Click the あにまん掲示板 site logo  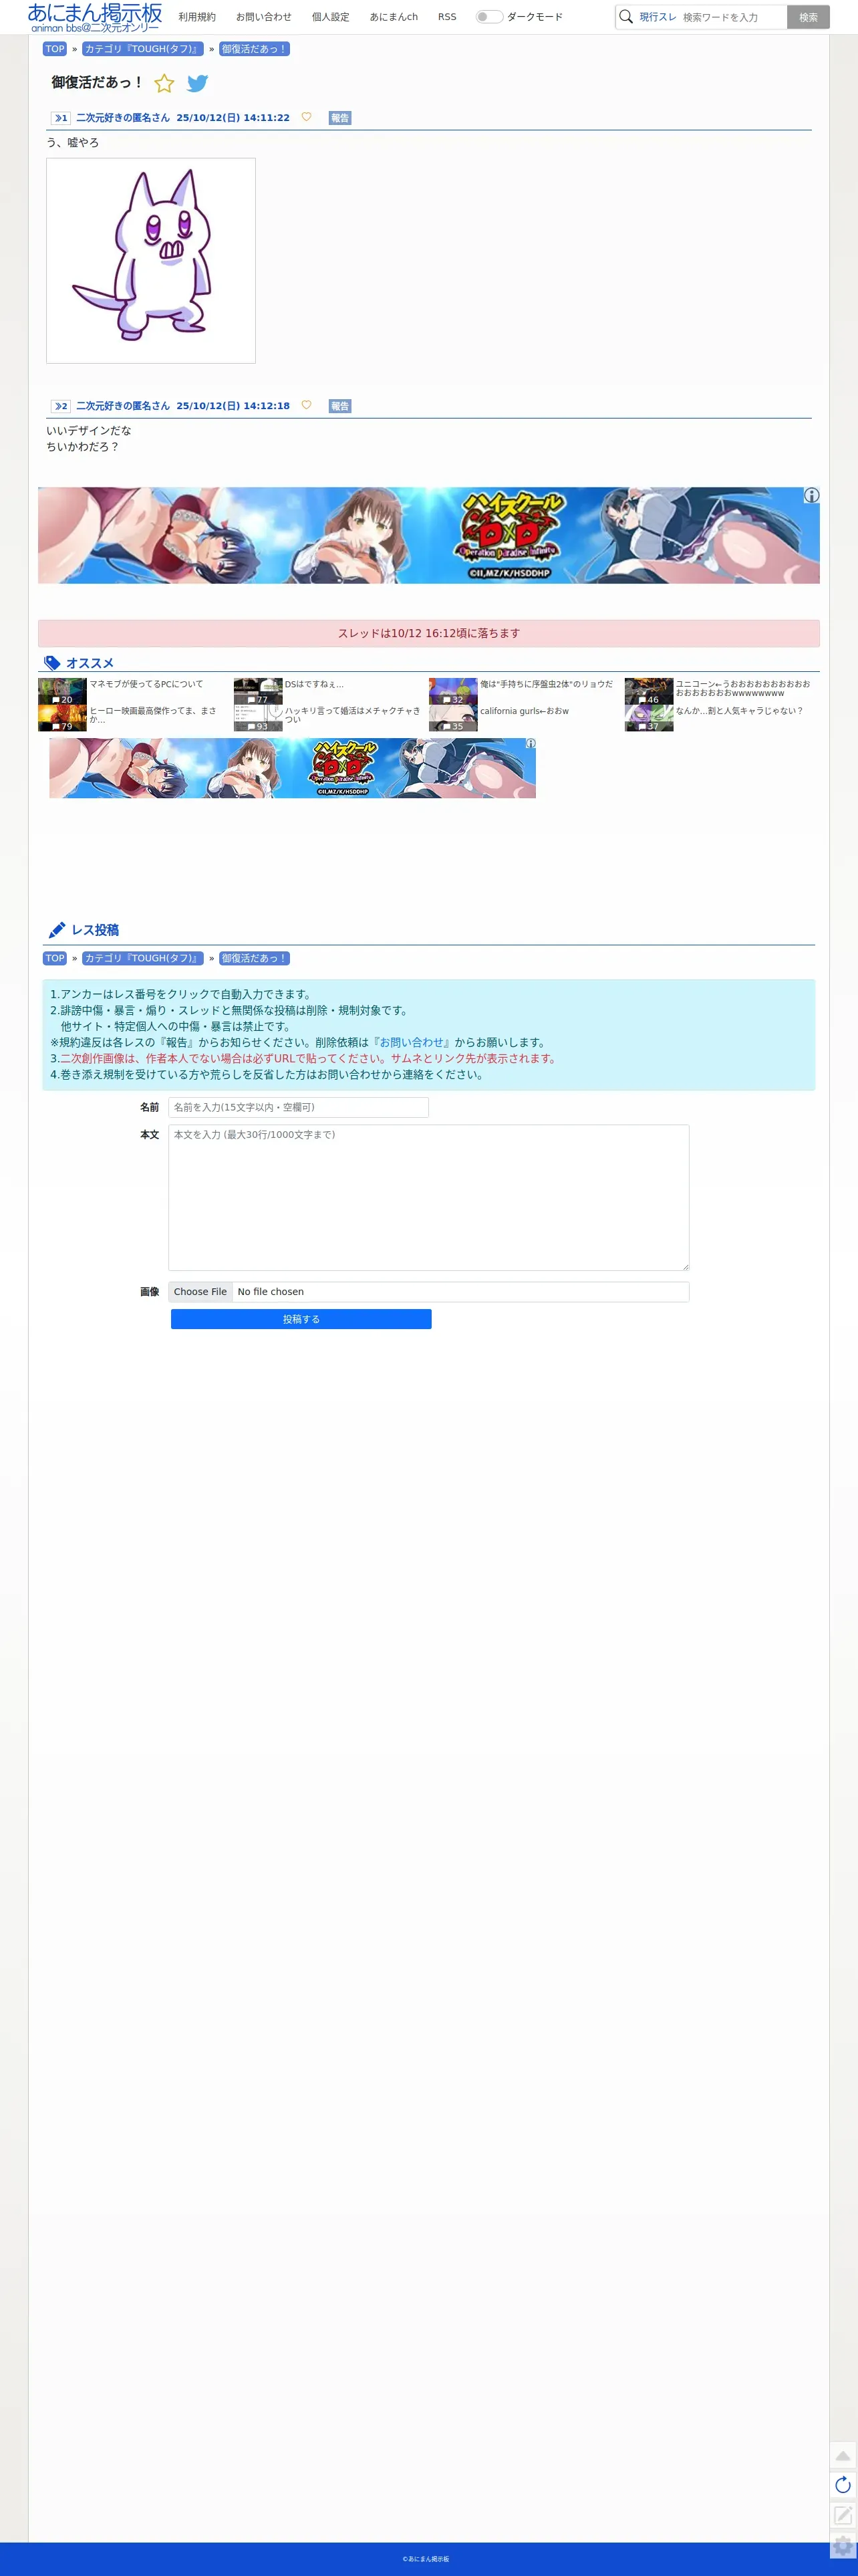(95, 17)
